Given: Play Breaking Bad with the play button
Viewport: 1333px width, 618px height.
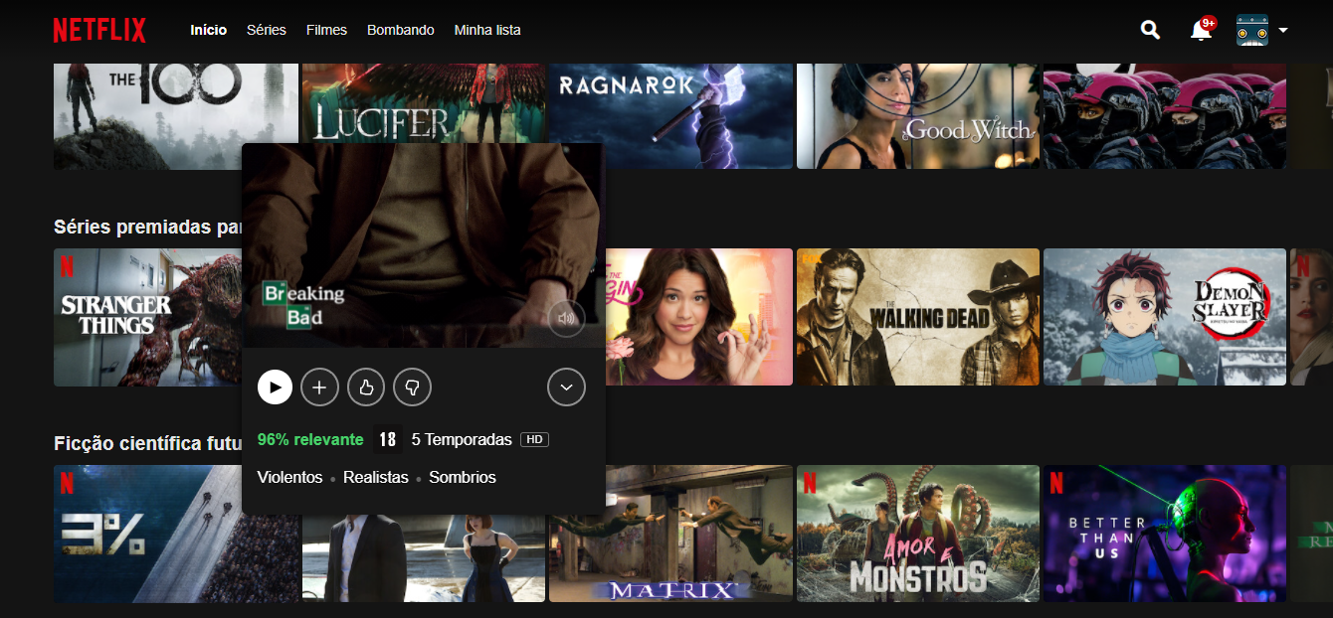Looking at the screenshot, I should tap(276, 387).
